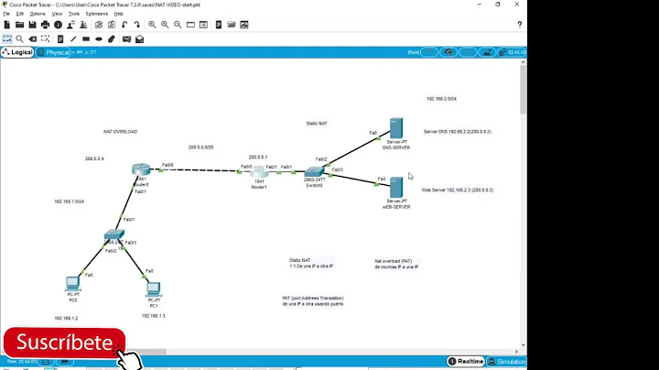Image resolution: width=659 pixels, height=370 pixels.
Task: Select the Draw Line tool
Action: coord(73,39)
